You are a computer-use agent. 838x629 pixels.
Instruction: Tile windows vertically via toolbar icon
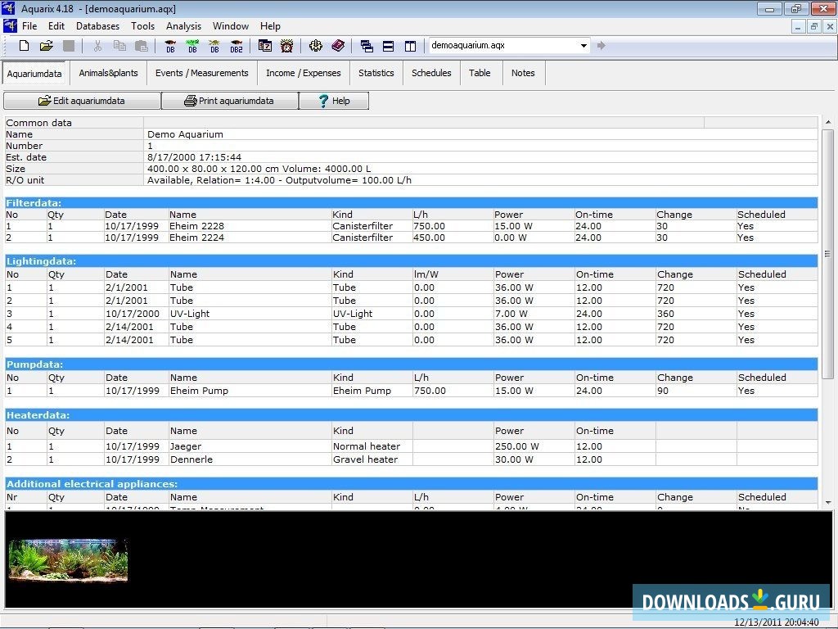tap(411, 46)
